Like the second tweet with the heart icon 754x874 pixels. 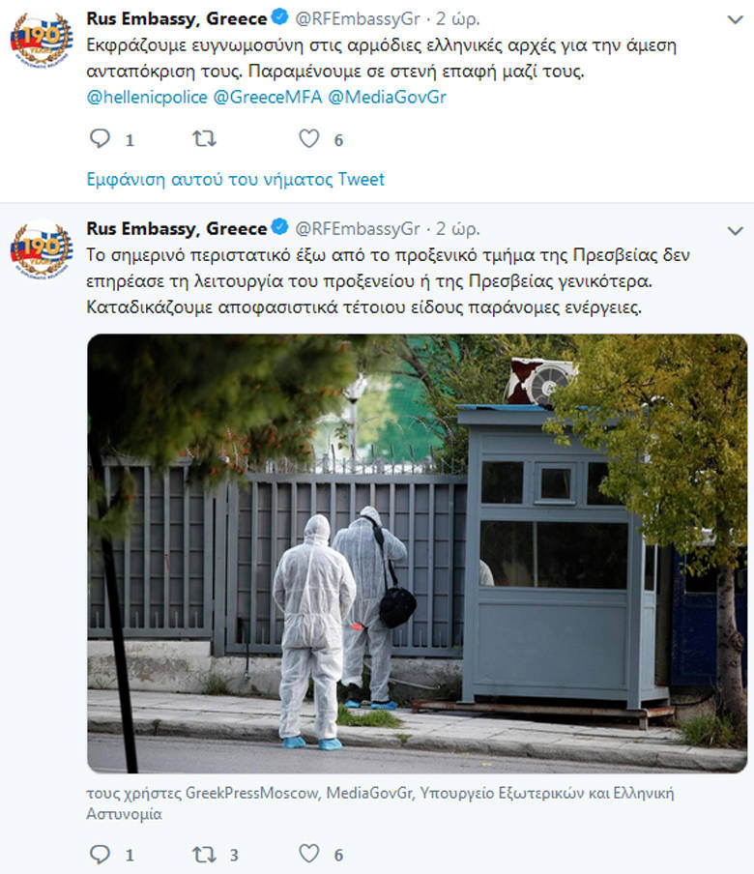click(x=309, y=854)
